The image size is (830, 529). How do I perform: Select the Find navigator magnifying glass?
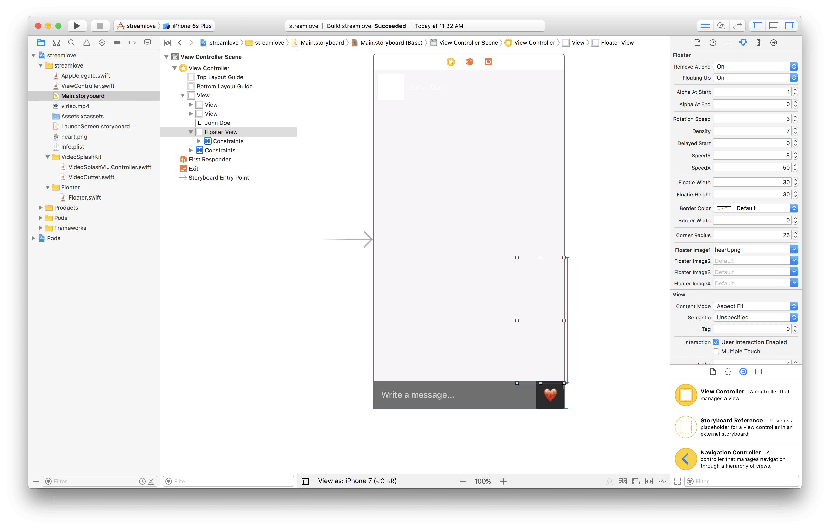[x=71, y=42]
